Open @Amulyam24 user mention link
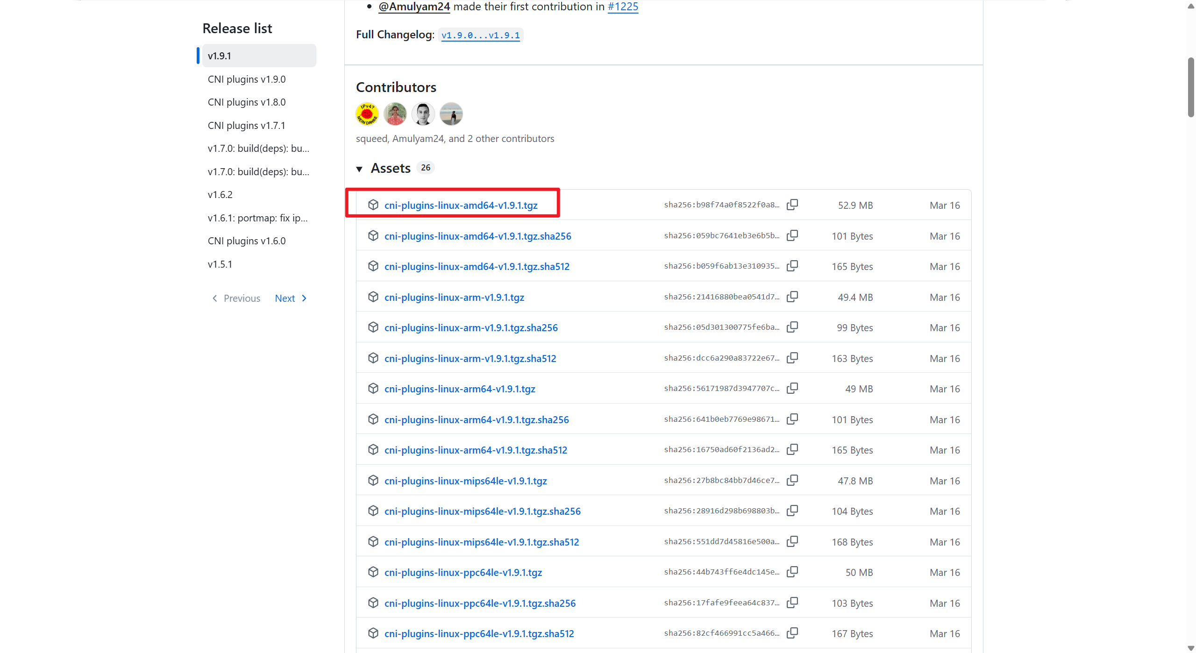 (414, 7)
